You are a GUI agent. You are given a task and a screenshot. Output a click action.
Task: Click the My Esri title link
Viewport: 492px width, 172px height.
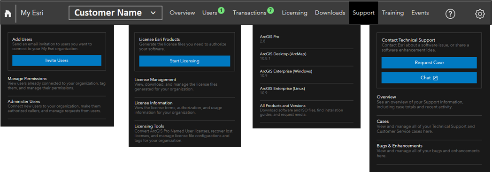[x=32, y=13]
